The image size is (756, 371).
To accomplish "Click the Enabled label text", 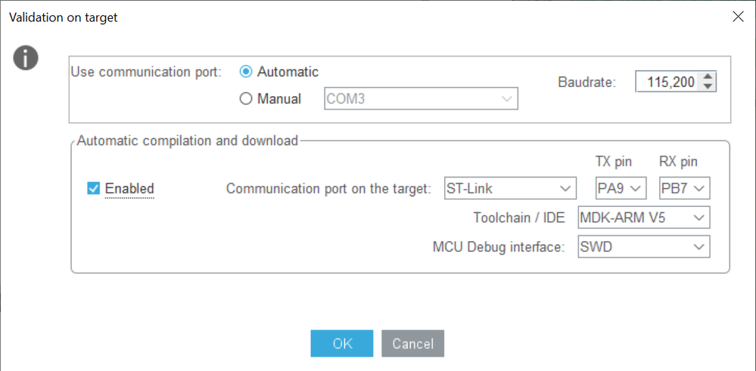I will pos(129,188).
